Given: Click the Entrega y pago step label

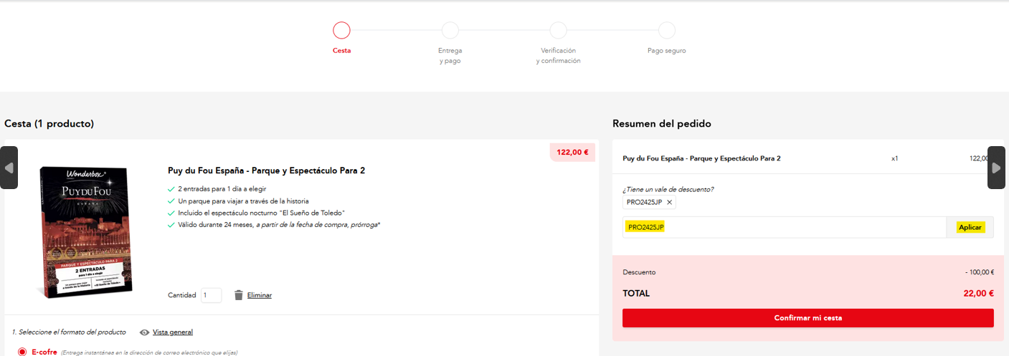Looking at the screenshot, I should click(450, 56).
